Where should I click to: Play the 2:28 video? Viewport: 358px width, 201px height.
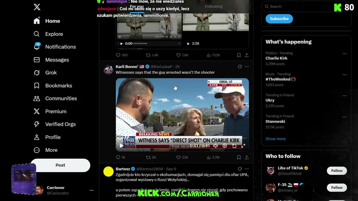tap(188, 44)
